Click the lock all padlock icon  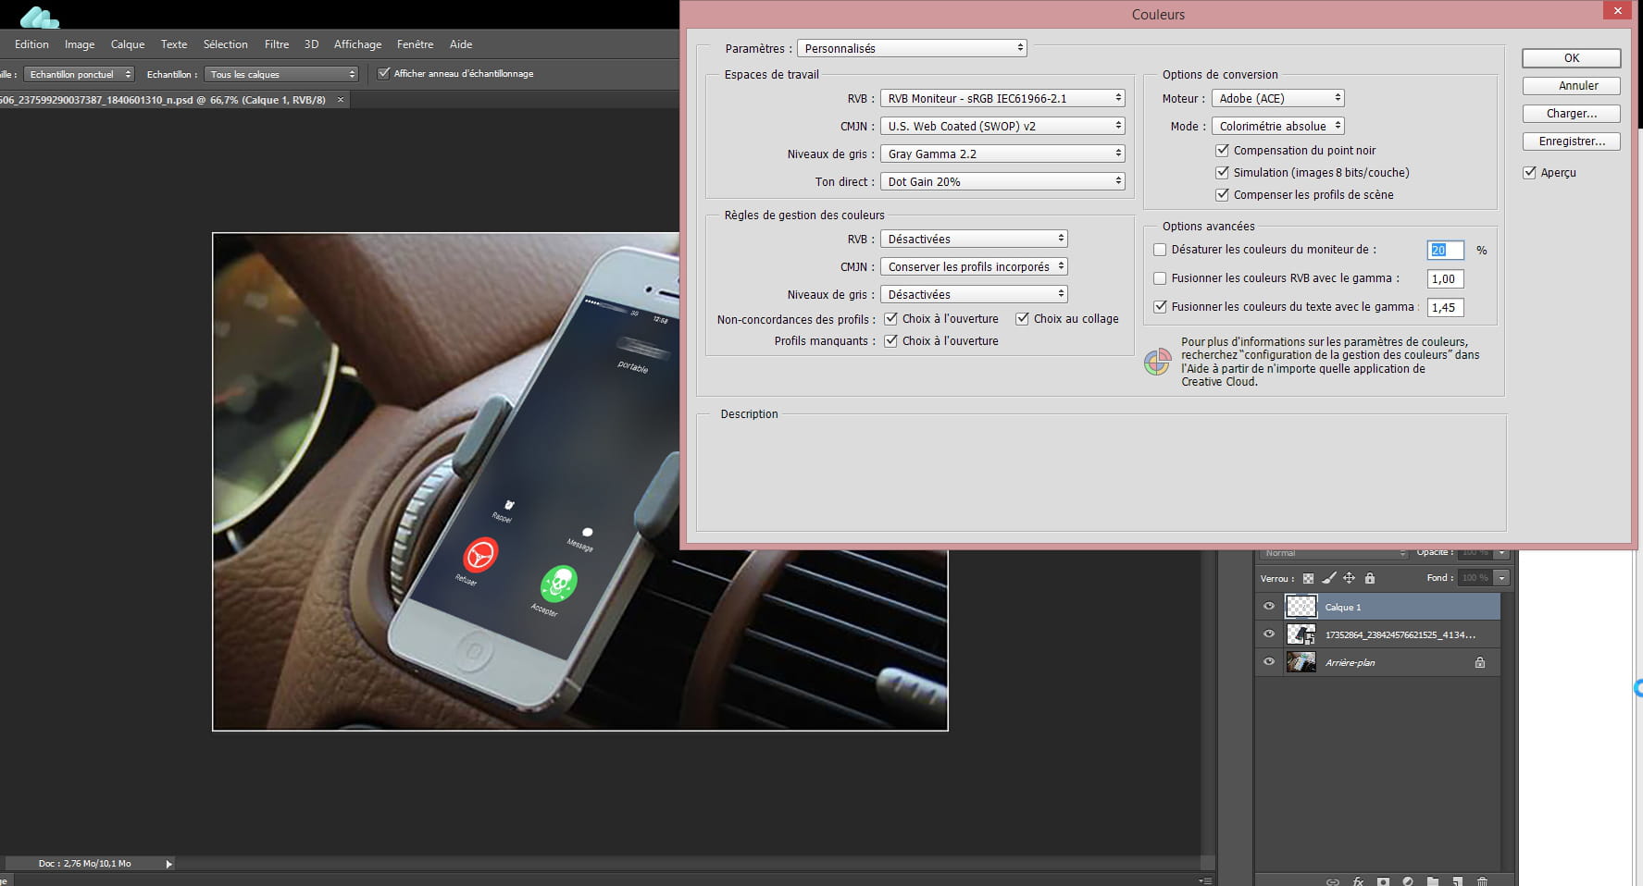coord(1370,578)
